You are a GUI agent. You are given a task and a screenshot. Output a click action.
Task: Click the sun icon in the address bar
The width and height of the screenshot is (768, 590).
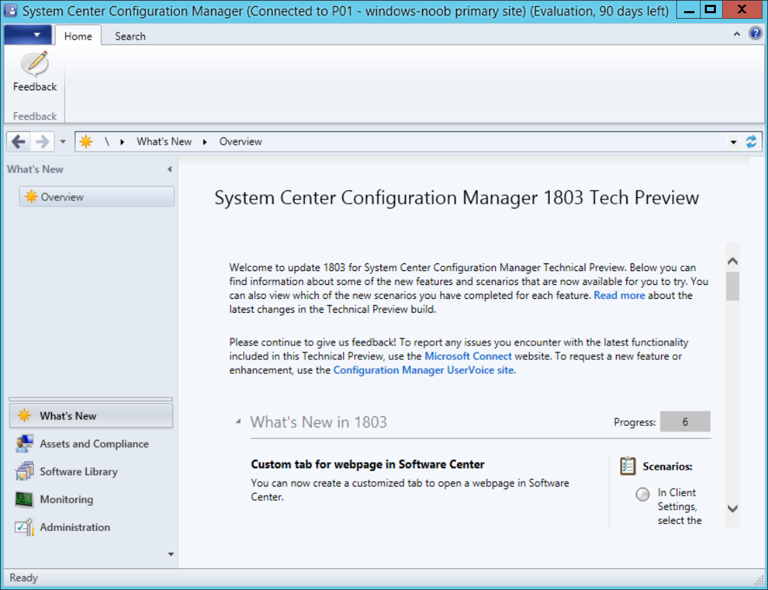pyautogui.click(x=85, y=142)
